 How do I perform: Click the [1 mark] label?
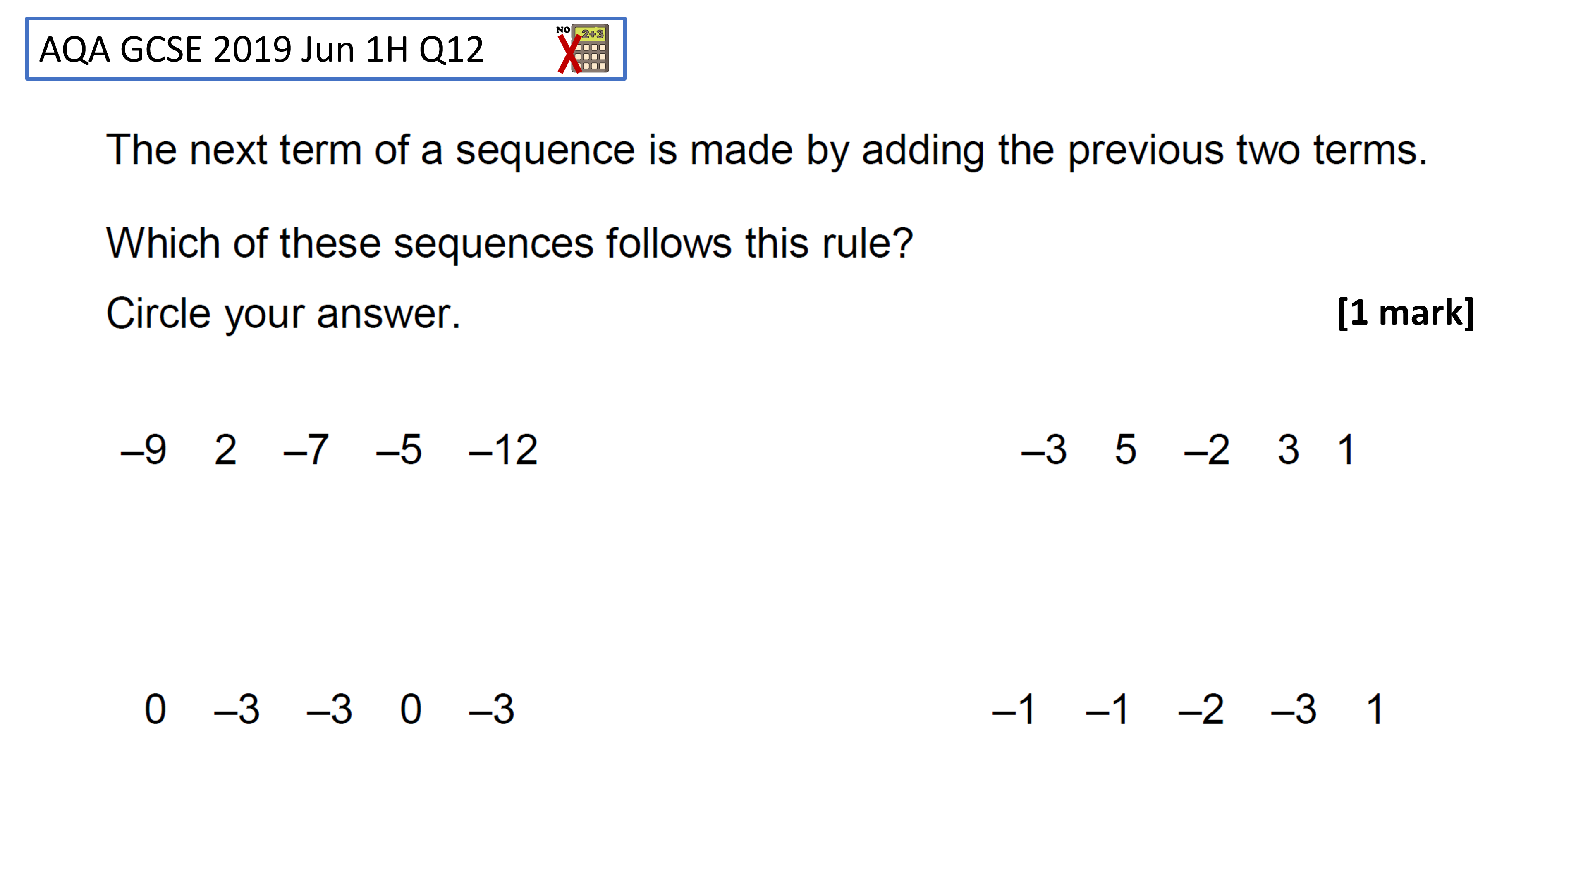(1406, 313)
